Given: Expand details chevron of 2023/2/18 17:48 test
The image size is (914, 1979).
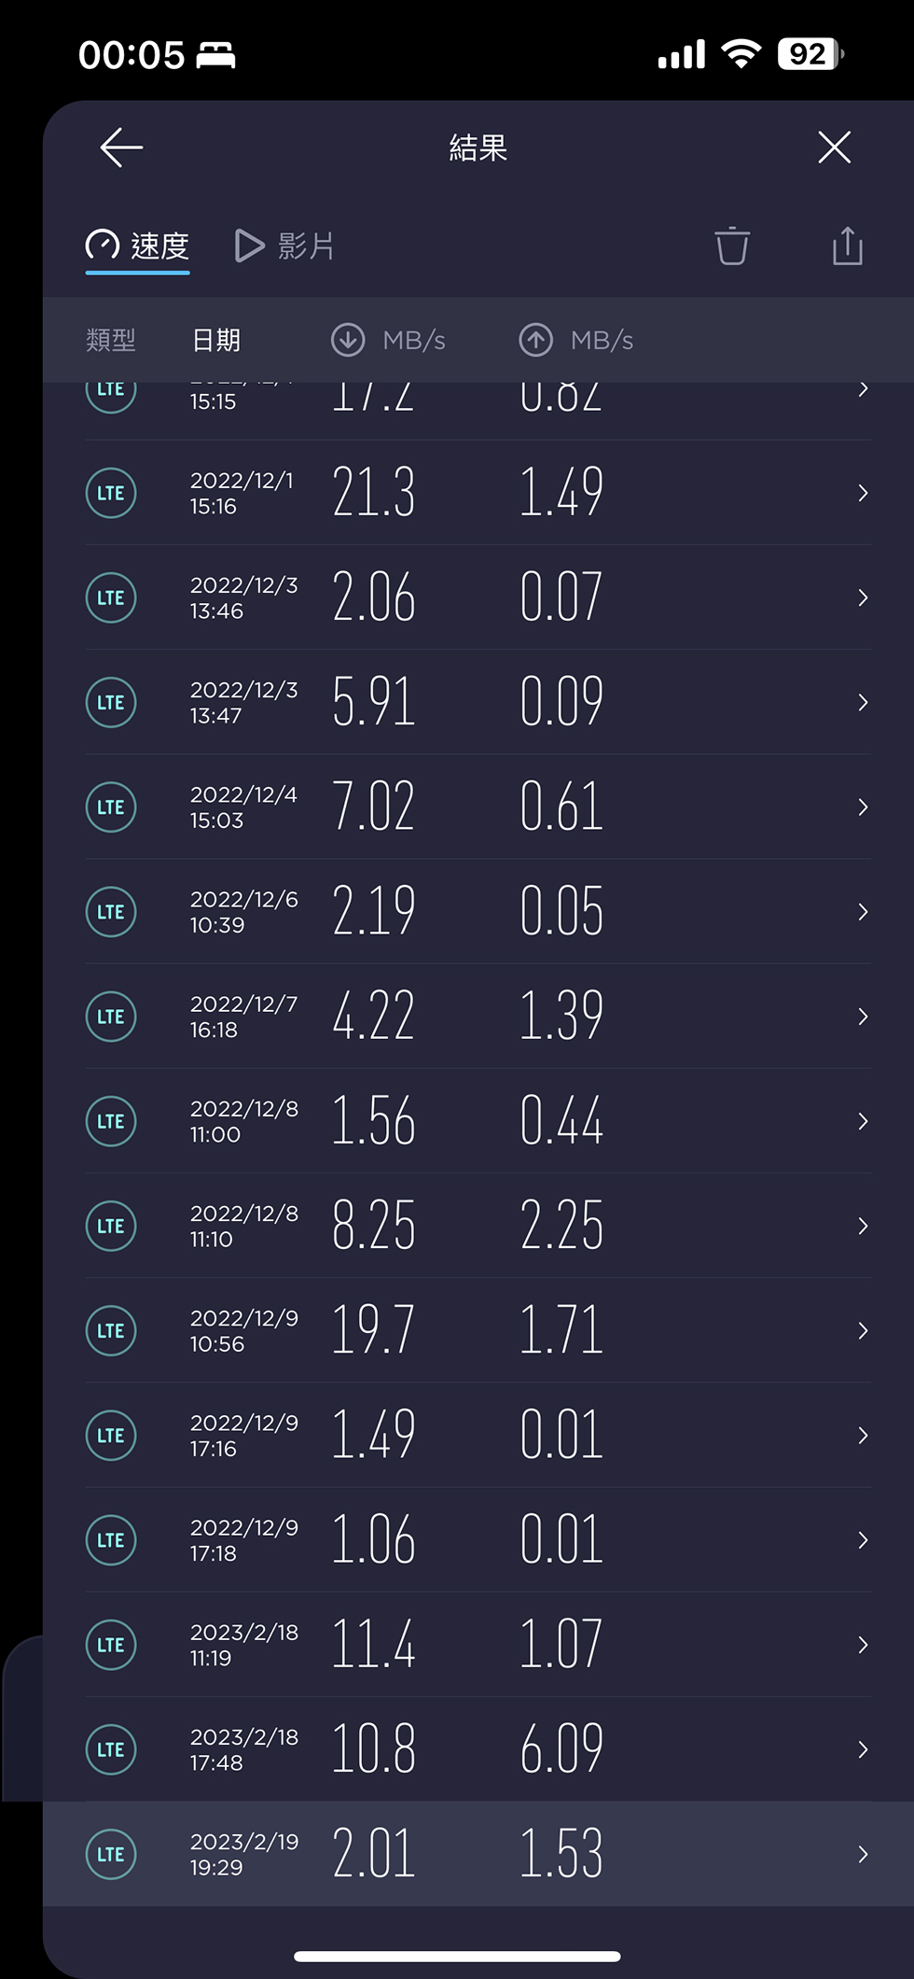Looking at the screenshot, I should tap(863, 1749).
